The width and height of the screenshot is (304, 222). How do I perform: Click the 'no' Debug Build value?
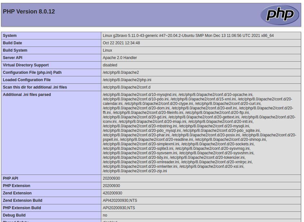click(105, 215)
